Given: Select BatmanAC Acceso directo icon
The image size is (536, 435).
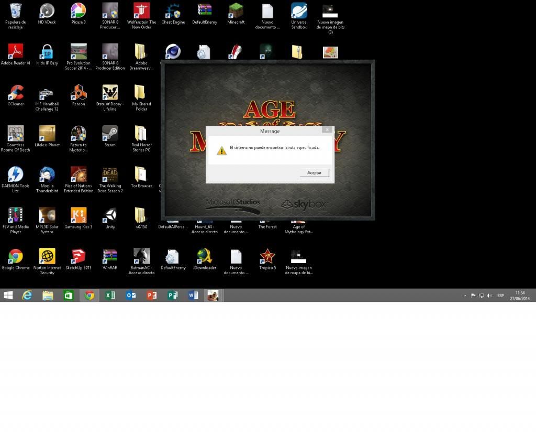Looking at the screenshot, I should [x=141, y=262].
